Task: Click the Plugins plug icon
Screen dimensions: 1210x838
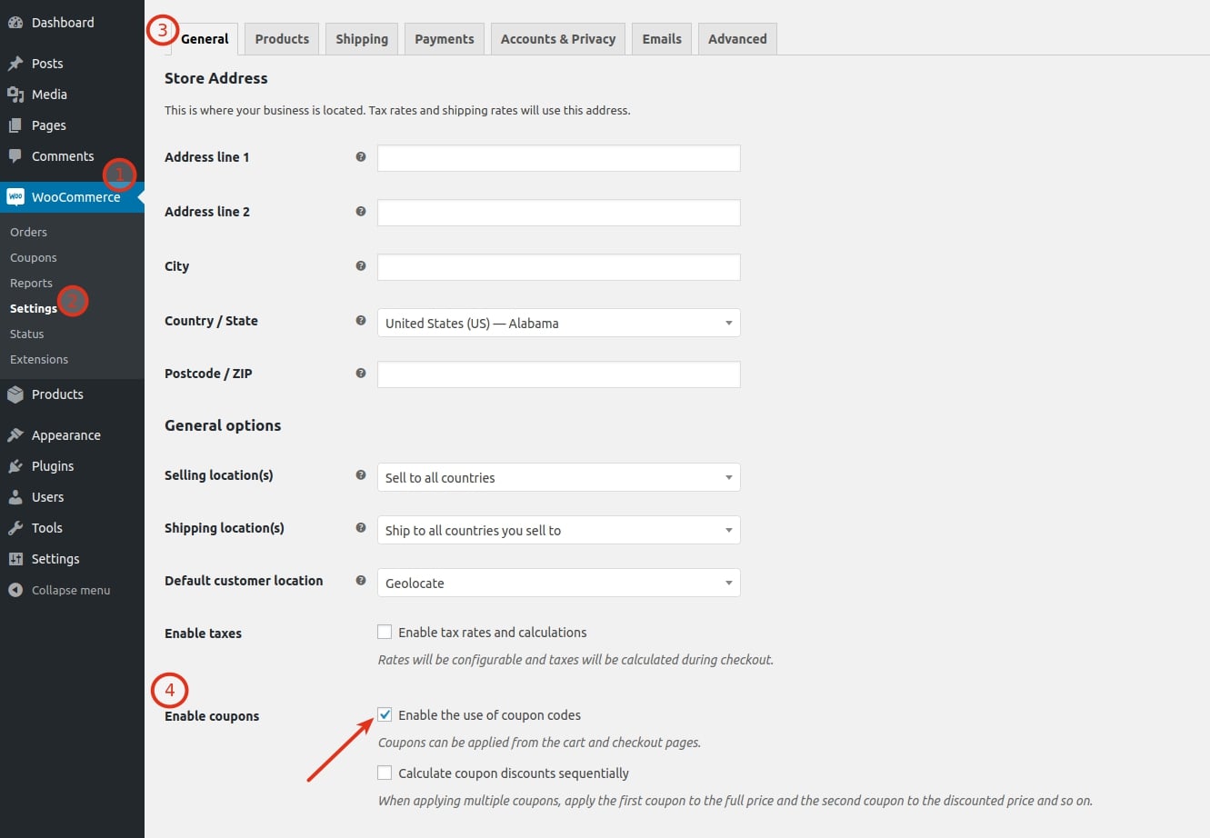Action: pyautogui.click(x=15, y=466)
